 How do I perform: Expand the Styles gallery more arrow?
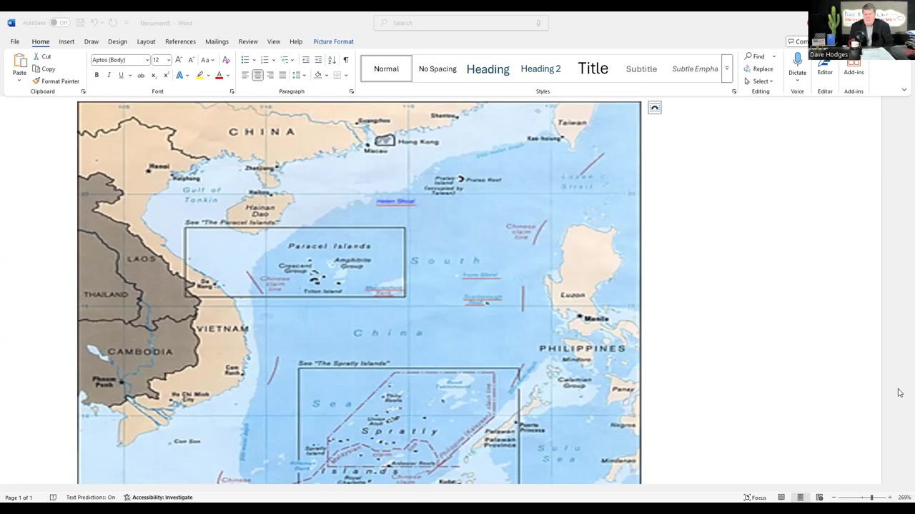pyautogui.click(x=727, y=69)
